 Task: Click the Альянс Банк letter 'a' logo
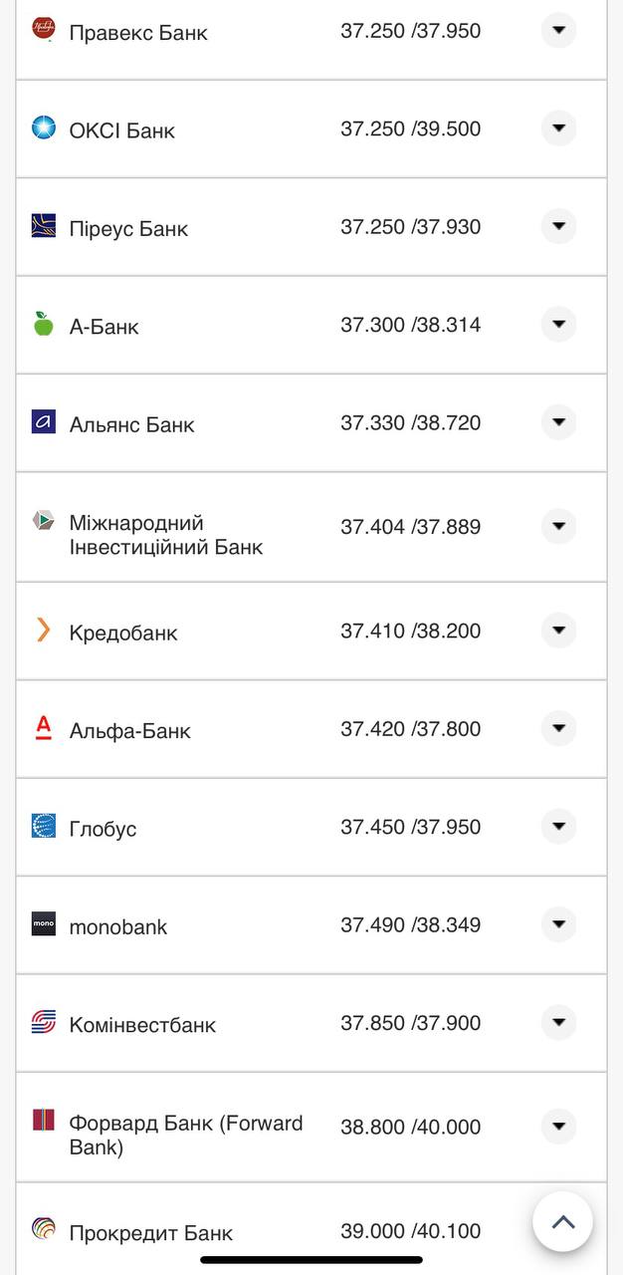coord(42,422)
